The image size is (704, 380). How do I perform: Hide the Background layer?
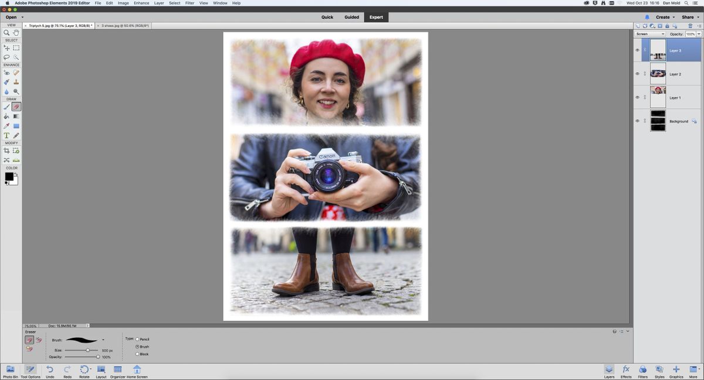tap(637, 121)
